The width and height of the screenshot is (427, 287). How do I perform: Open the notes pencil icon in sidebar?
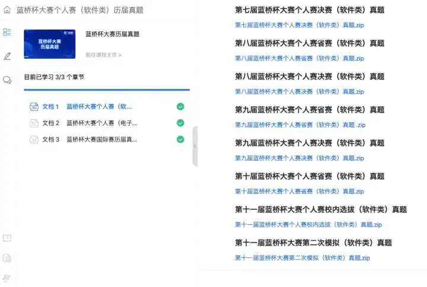(7, 56)
